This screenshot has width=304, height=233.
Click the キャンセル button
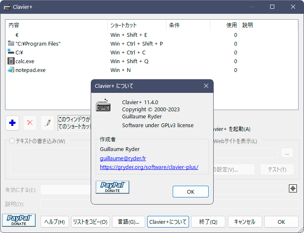pyautogui.click(x=245, y=222)
